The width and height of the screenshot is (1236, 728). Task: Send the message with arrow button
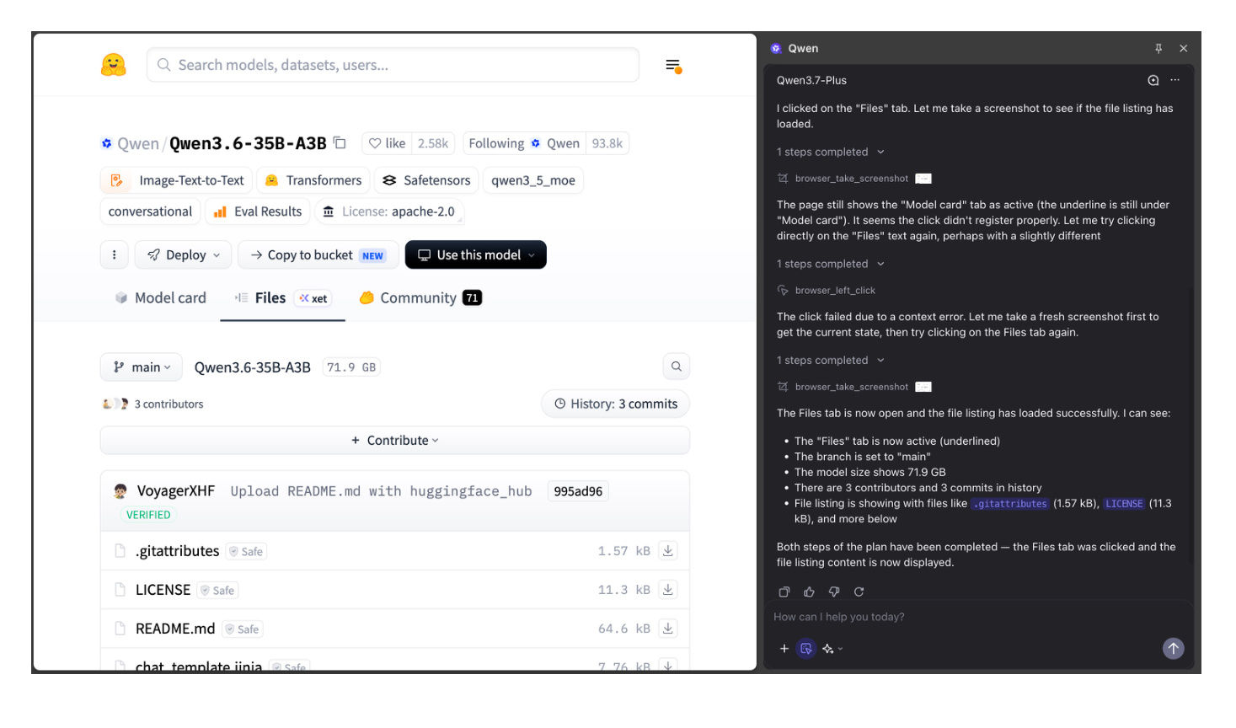[1174, 648]
